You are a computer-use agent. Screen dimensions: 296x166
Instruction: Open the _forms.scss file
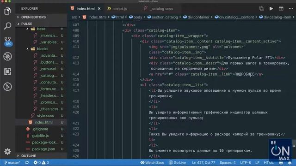pyautogui.click(x=49, y=89)
